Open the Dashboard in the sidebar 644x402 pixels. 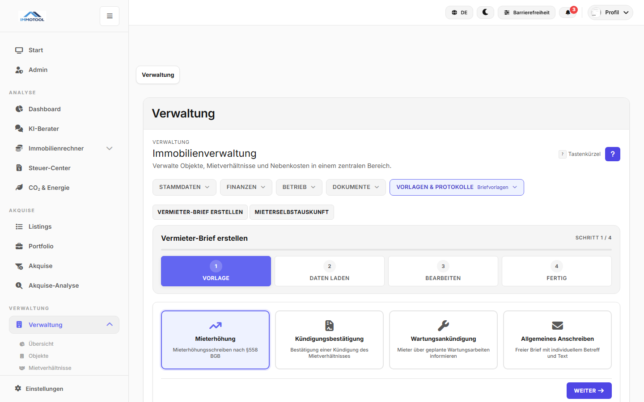tap(44, 109)
